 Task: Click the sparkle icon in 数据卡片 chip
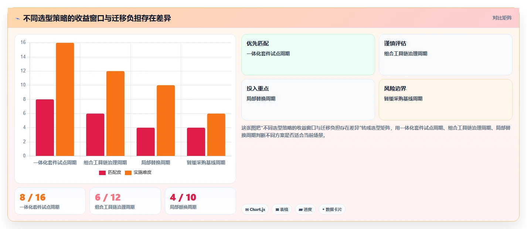[323, 209]
